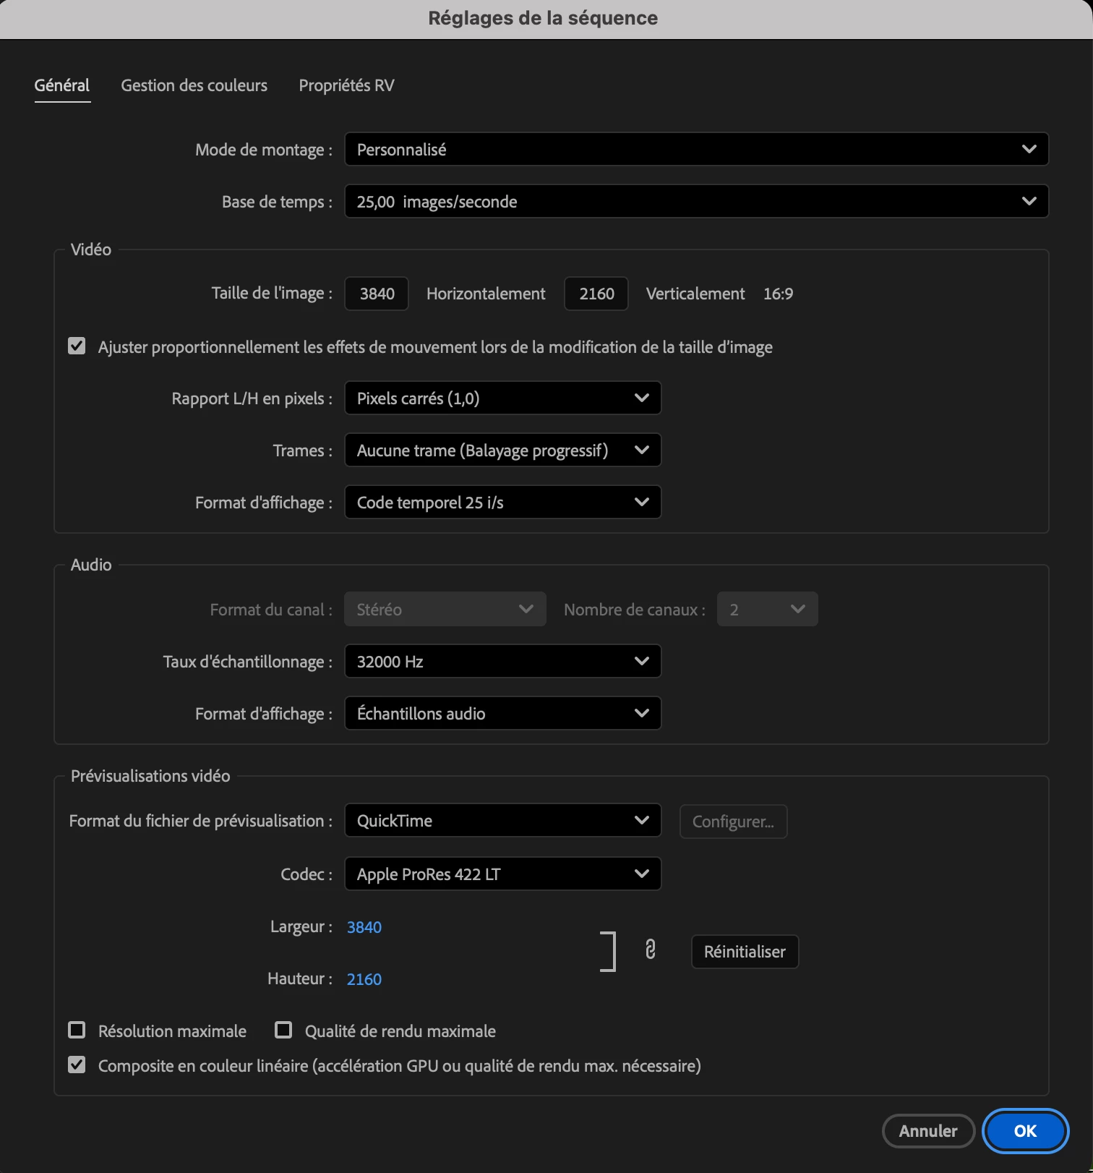Click the Réinitialiser button
Image resolution: width=1093 pixels, height=1173 pixels.
[x=745, y=952]
